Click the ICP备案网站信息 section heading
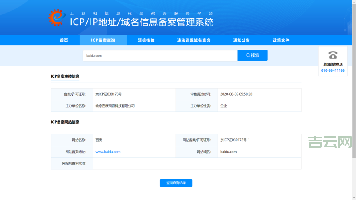Screen dimensions: 356x200 click(65, 122)
